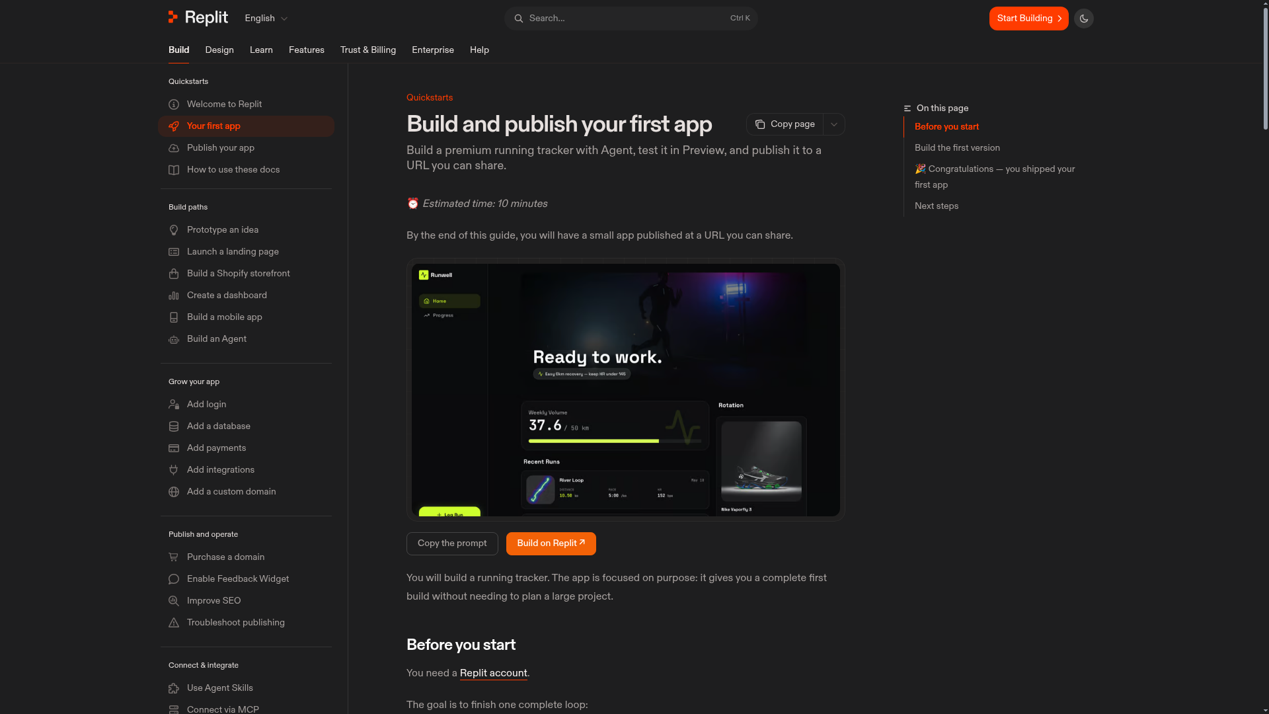Image resolution: width=1269 pixels, height=714 pixels.
Task: Click the 'Build paths' sidebar heading
Action: (188, 208)
